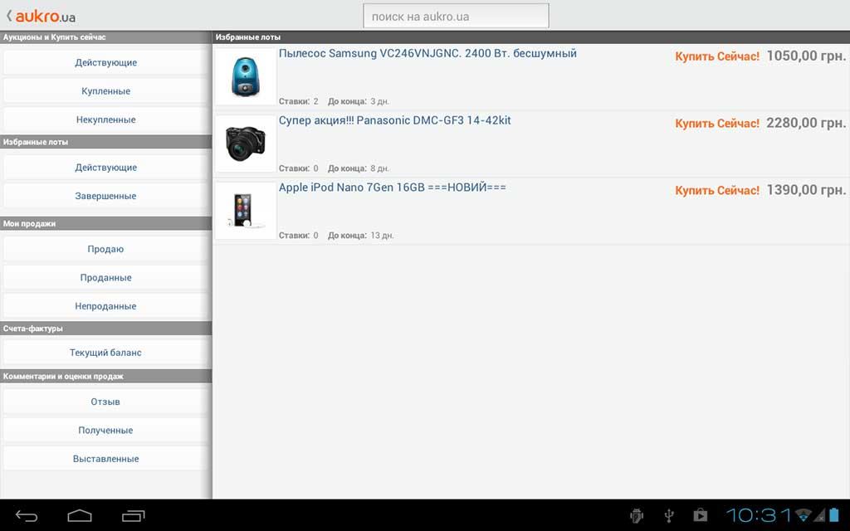Open the Проданные section
Image resolution: width=850 pixels, height=531 pixels.
pos(105,277)
